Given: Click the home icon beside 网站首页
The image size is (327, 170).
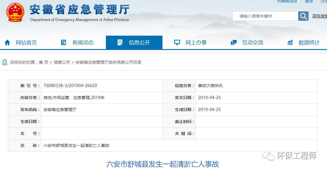Looking at the screenshot, I should pos(7,43).
